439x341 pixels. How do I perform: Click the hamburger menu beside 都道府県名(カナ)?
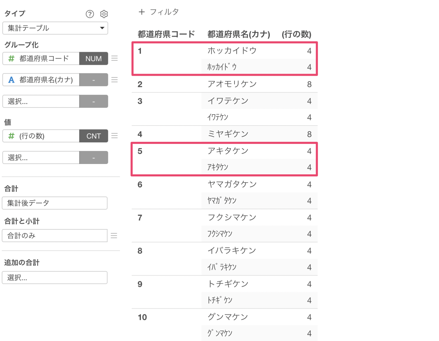[x=114, y=80]
